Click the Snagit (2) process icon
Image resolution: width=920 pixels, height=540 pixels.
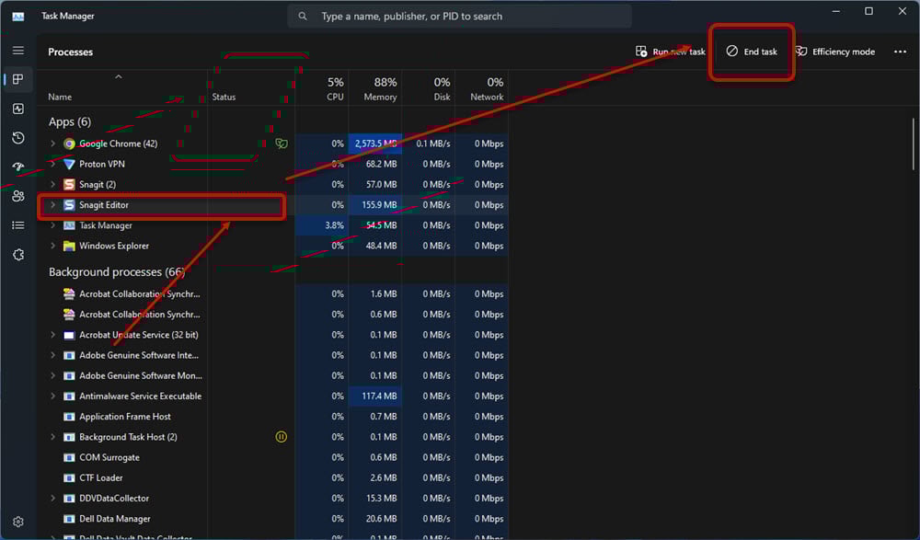(69, 185)
